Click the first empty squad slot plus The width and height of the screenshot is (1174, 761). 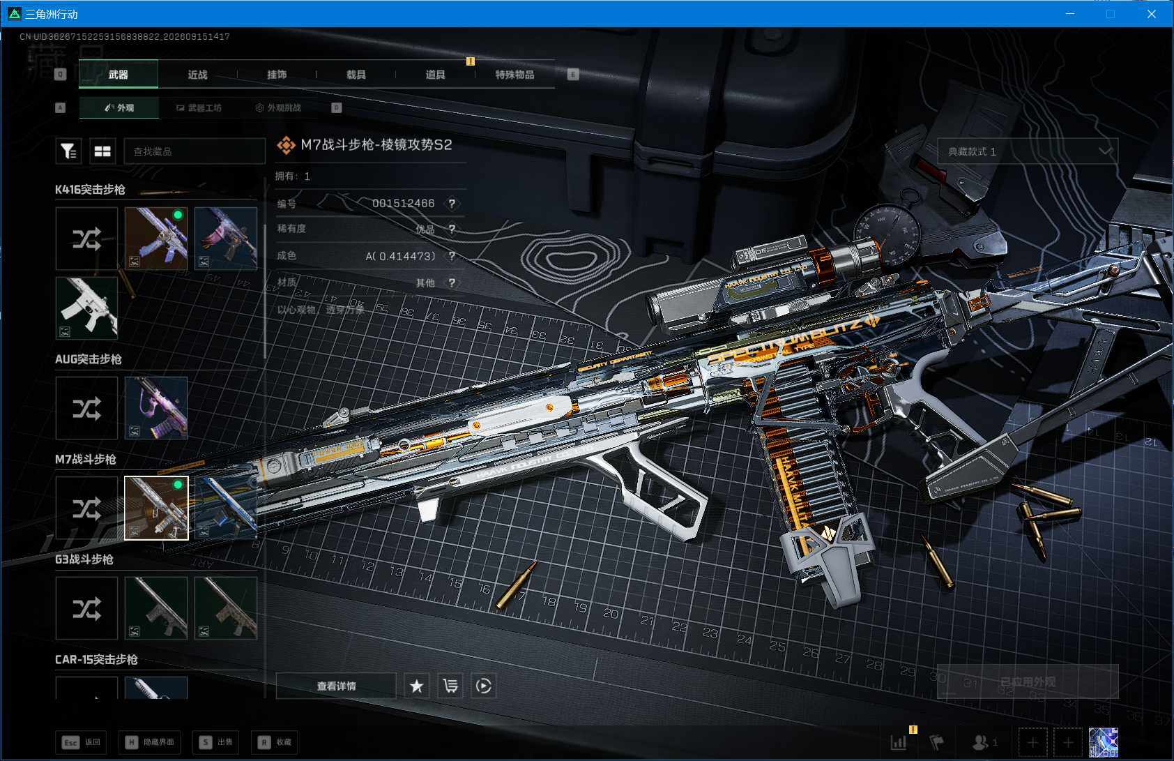1032,742
